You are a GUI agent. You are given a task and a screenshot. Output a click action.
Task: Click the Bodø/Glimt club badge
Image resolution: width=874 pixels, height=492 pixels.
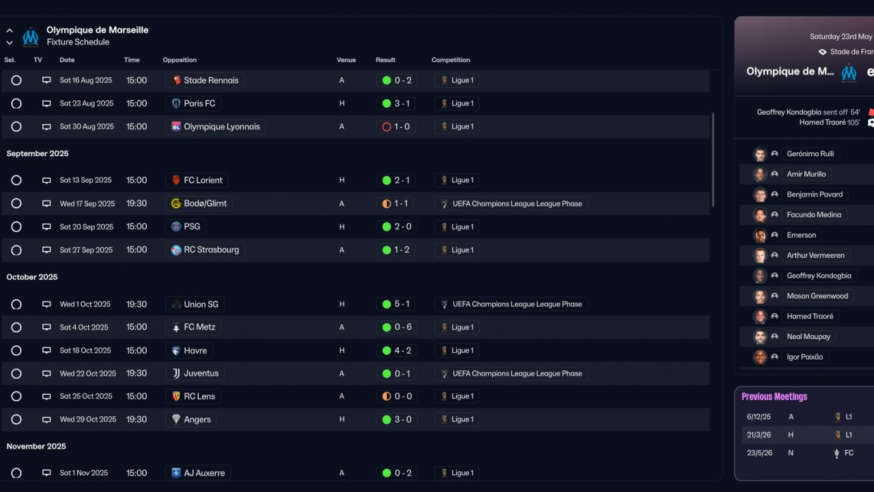click(x=176, y=203)
